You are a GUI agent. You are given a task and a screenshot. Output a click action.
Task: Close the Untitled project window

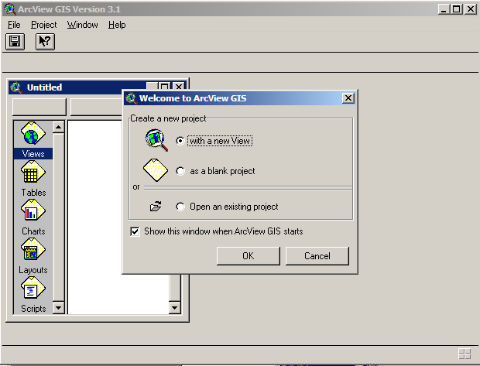coord(179,87)
